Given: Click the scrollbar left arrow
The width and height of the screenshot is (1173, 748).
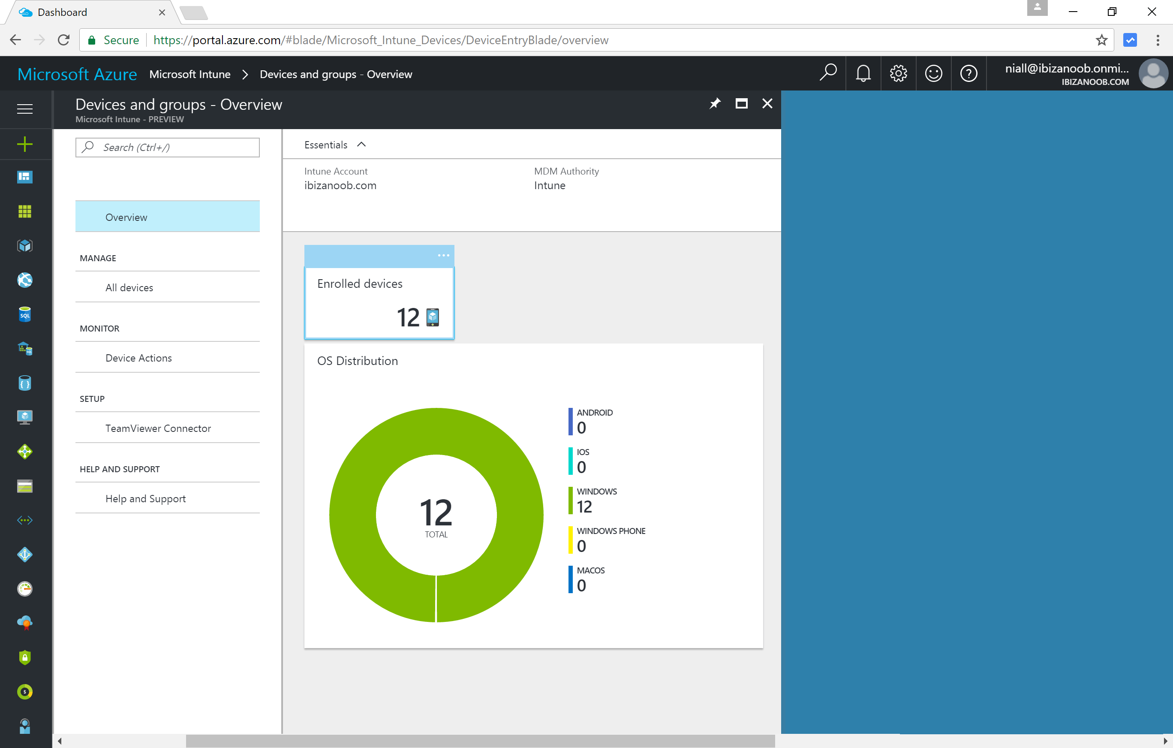Looking at the screenshot, I should [x=60, y=741].
